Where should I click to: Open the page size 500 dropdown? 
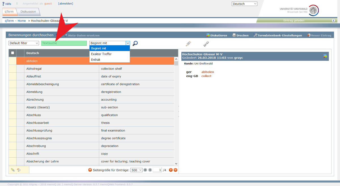tap(136, 170)
